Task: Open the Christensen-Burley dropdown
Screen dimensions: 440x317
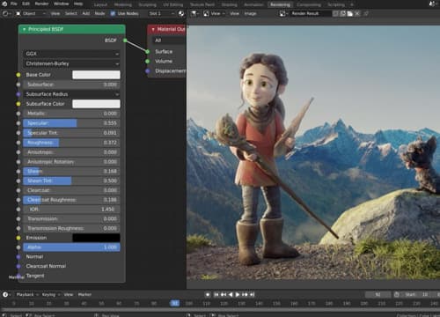Action: [x=71, y=63]
